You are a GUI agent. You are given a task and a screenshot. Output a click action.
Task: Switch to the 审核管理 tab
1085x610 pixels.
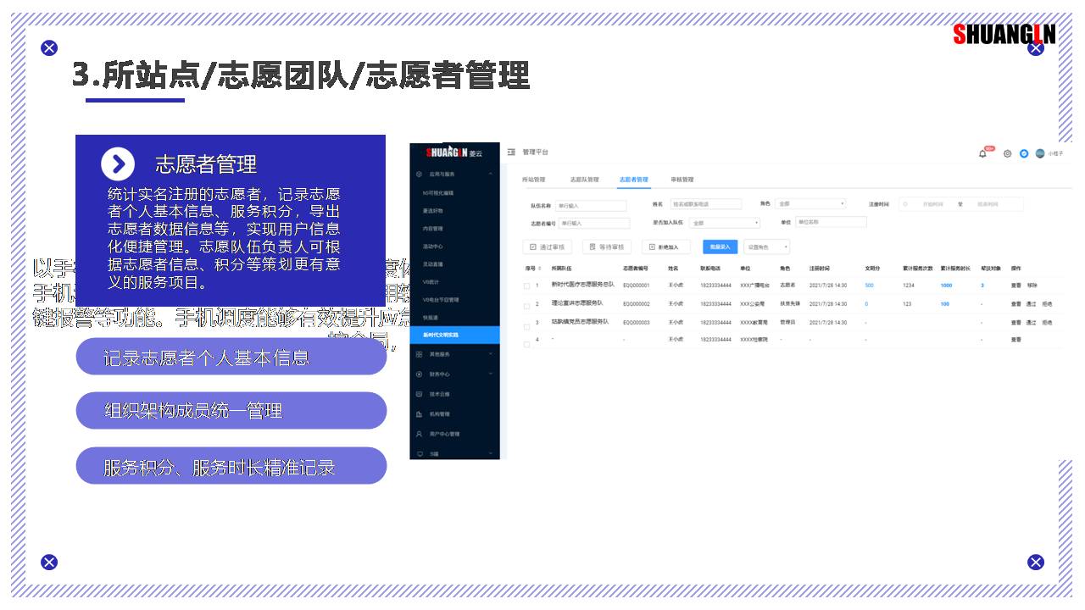(682, 180)
